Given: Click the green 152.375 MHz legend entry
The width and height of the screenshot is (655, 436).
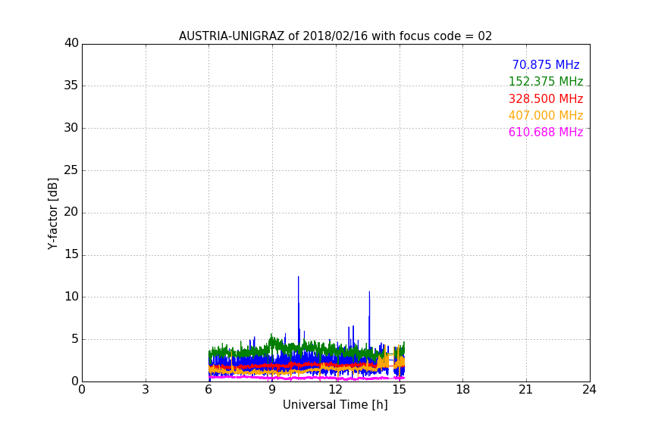Looking at the screenshot, I should 545,82.
